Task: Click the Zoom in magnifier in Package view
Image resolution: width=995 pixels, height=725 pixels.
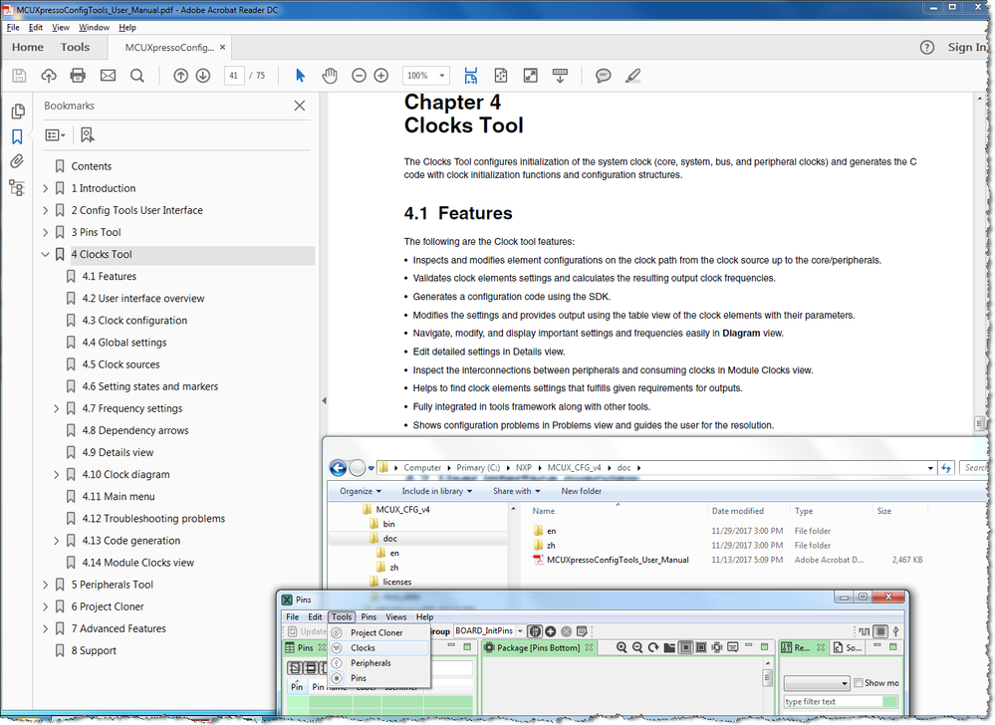Action: (622, 647)
